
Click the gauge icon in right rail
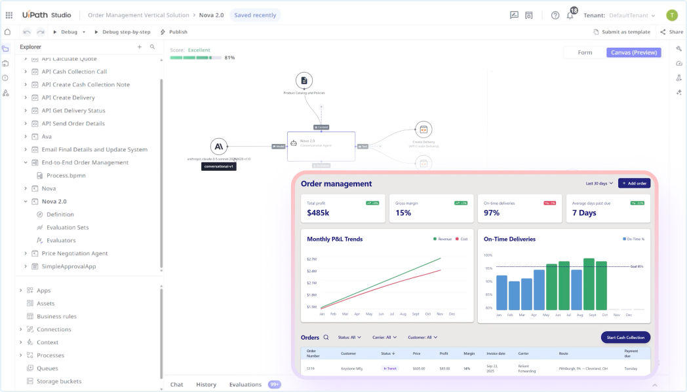678,63
